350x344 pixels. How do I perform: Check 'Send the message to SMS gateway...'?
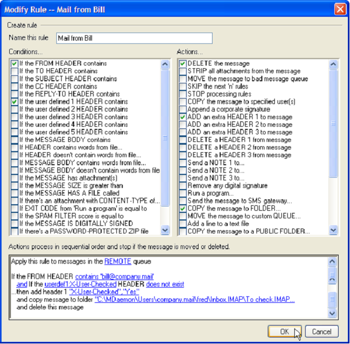coord(183,201)
